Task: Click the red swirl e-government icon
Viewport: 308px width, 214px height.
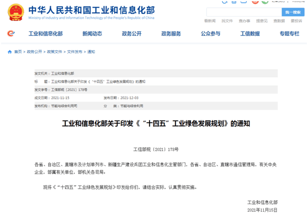Action: click(x=11, y=33)
